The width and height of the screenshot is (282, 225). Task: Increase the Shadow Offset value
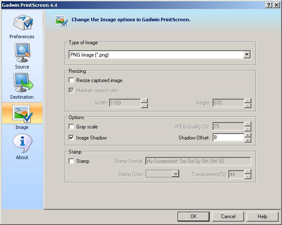point(248,135)
